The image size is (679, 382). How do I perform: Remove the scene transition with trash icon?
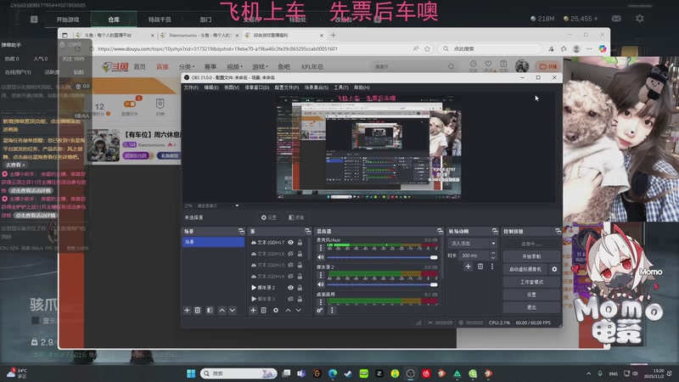(x=480, y=267)
